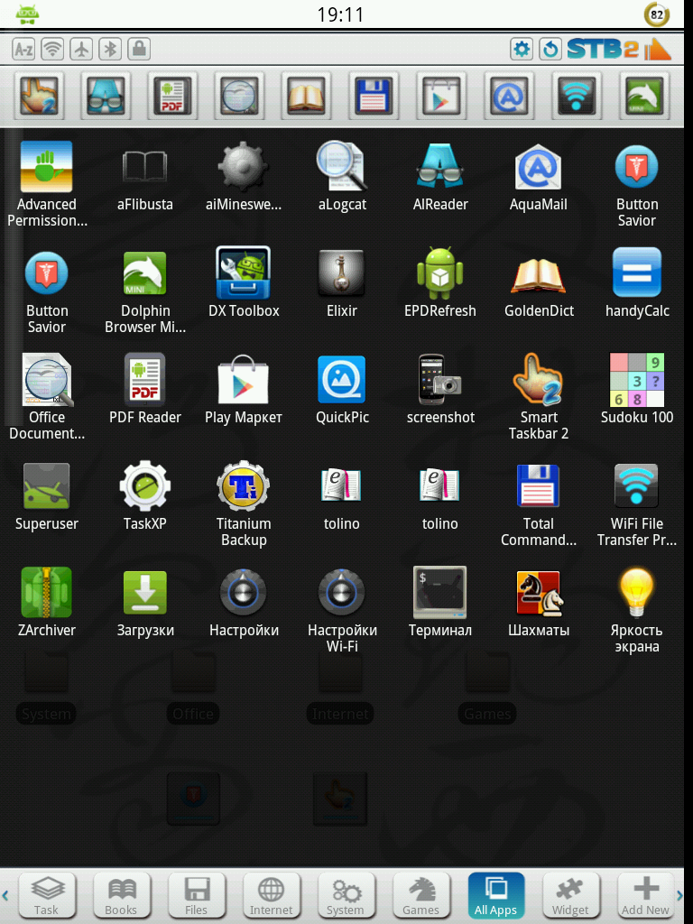Viewport: 693px width, 924px height.
Task: Switch to the Internet tab
Action: tap(271, 896)
